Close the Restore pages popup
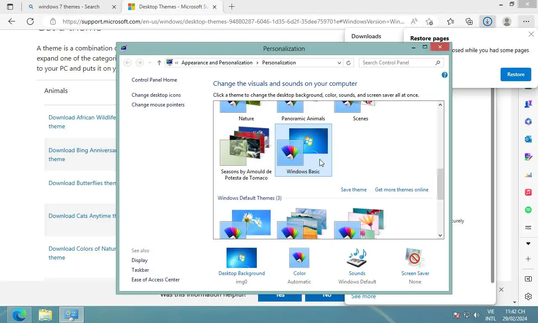This screenshot has height=323, width=538. click(531, 34)
